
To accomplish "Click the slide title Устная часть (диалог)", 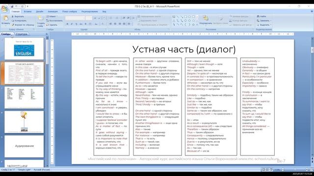I will pyautogui.click(x=184, y=49).
